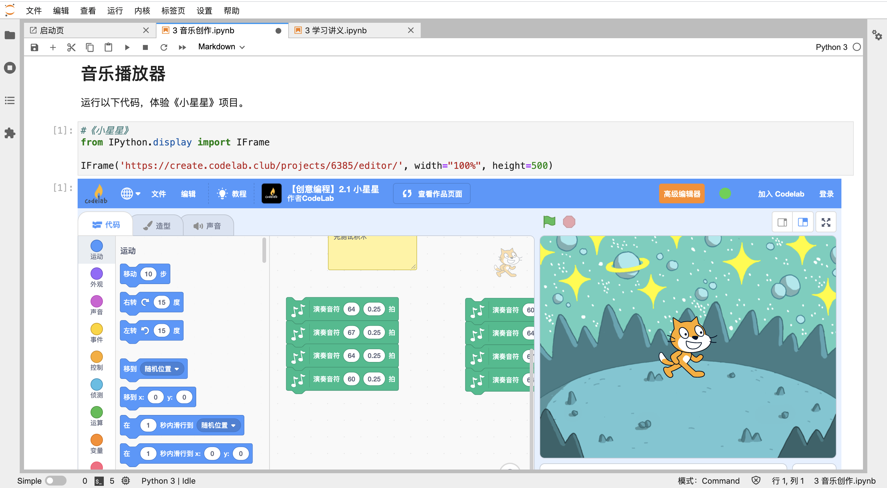Switch to large stage layout
Screen dimensions: 887x488
[803, 222]
